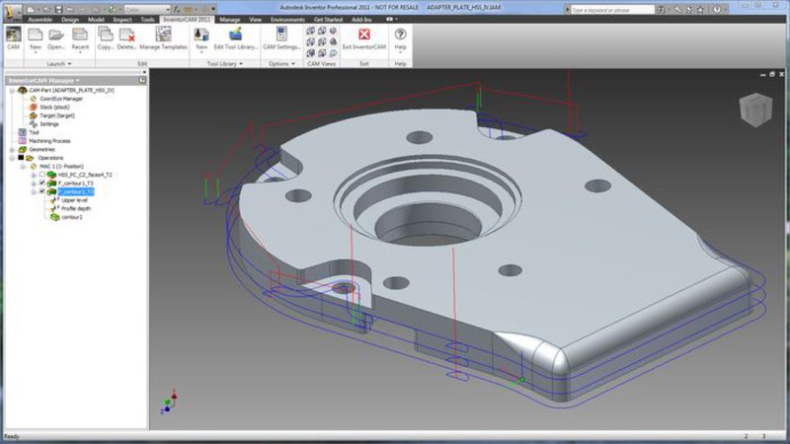Image resolution: width=790 pixels, height=444 pixels.
Task: Click the ViewCube in the viewport
Action: 753,110
